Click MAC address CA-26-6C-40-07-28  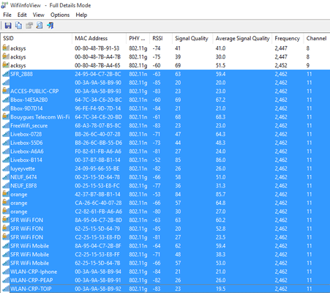[97, 203]
